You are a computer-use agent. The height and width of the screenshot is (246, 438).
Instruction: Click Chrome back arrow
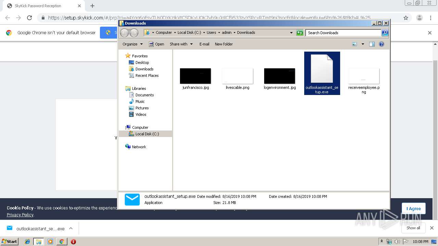8,18
